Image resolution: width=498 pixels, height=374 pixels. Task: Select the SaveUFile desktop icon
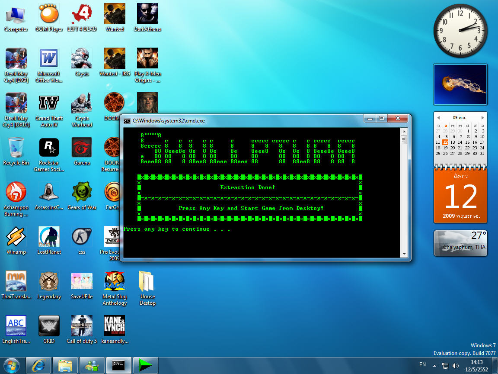(82, 285)
